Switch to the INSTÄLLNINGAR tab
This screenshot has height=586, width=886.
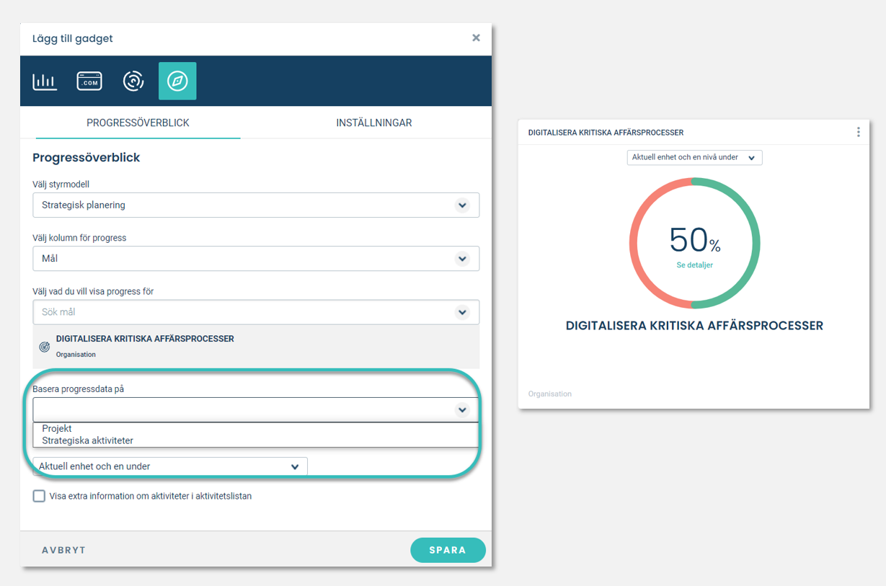pos(374,123)
